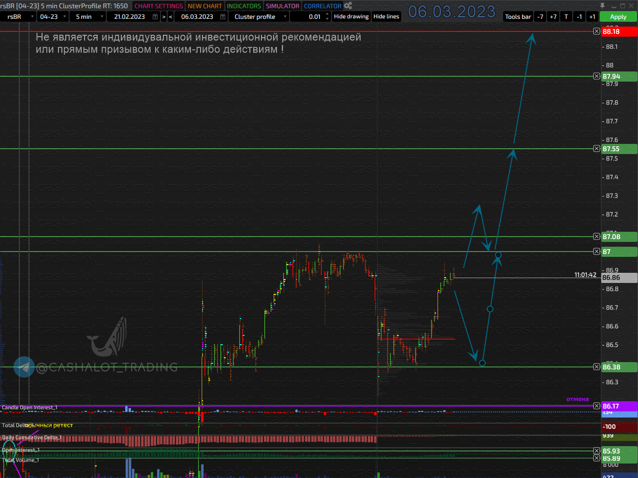Click the green Apply button
The height and width of the screenshot is (478, 638).
pyautogui.click(x=618, y=16)
